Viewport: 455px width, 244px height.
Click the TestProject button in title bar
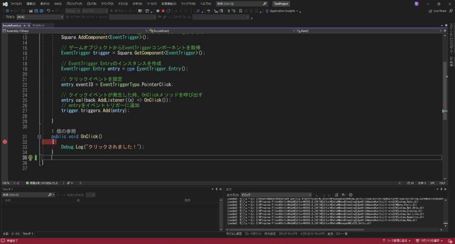[x=281, y=4]
